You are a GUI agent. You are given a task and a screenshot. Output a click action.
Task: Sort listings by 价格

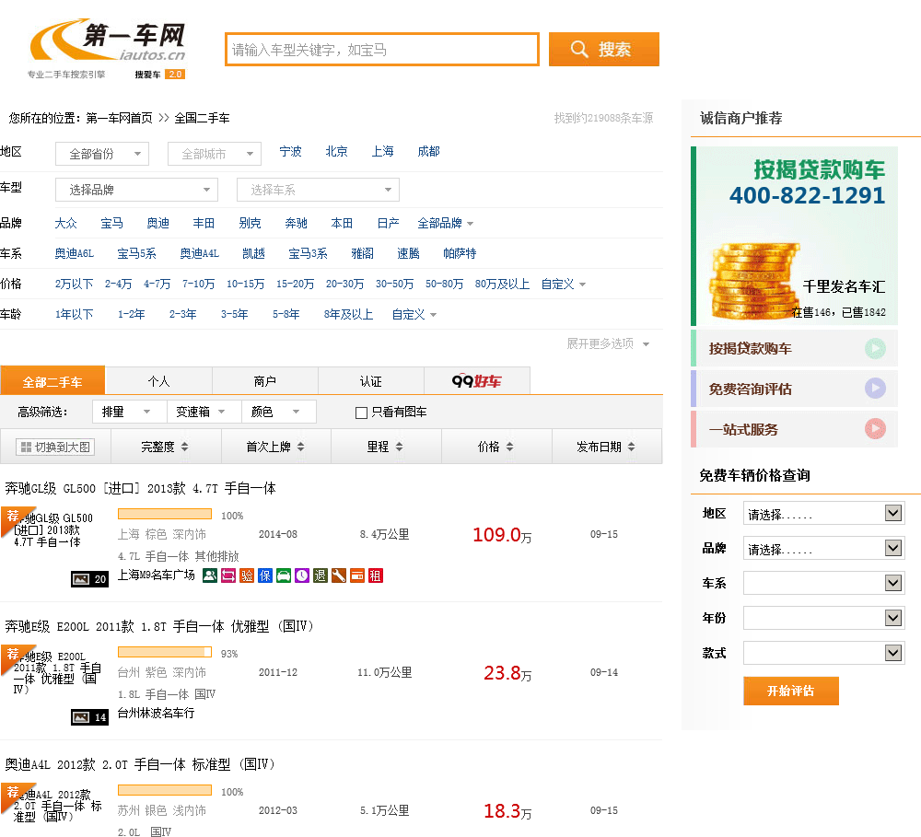tap(496, 447)
